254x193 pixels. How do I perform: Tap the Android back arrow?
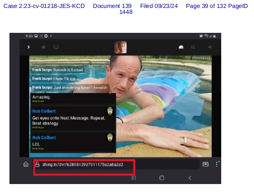click(190, 178)
